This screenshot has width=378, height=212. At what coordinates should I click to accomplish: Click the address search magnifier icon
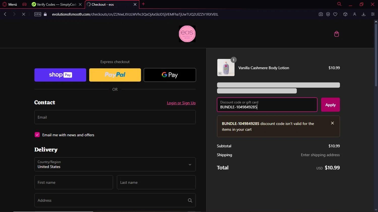coord(190,200)
